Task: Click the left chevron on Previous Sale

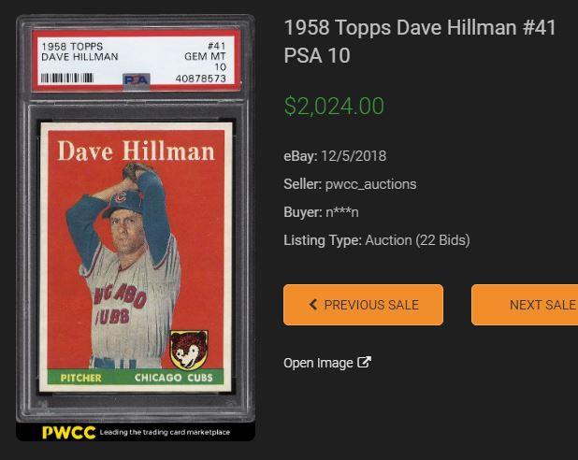Action: coord(313,305)
